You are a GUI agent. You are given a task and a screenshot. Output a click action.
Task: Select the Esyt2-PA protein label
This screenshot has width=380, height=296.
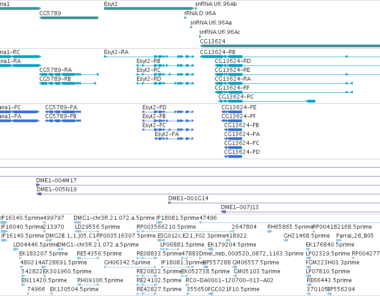pos(167,134)
